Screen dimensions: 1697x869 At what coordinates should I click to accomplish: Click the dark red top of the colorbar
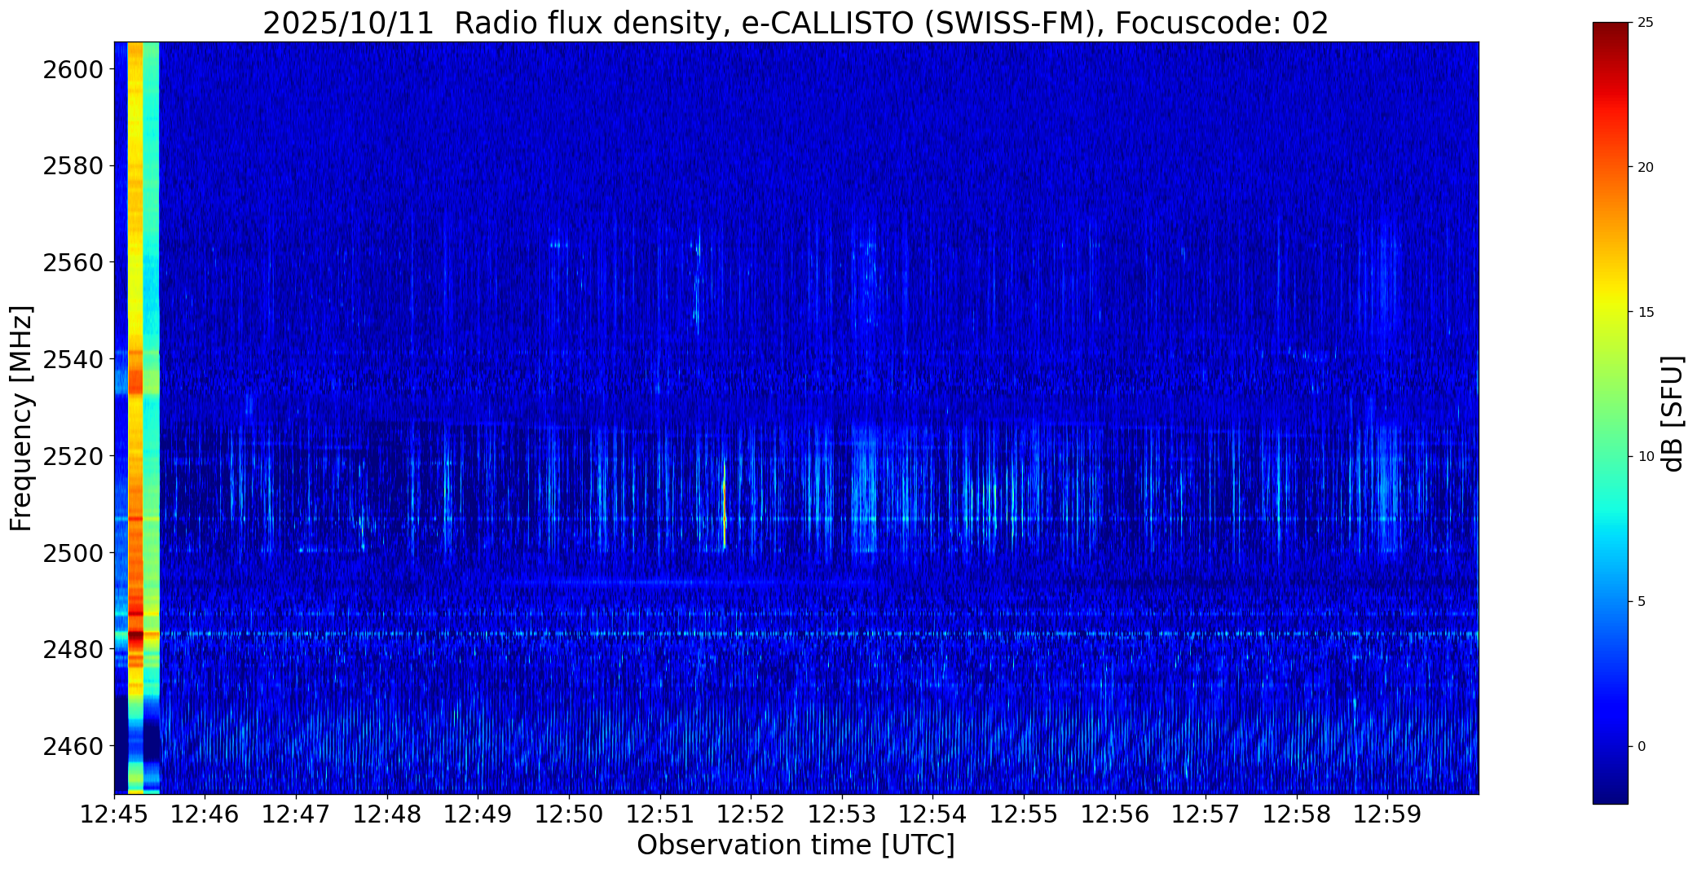coord(1610,33)
